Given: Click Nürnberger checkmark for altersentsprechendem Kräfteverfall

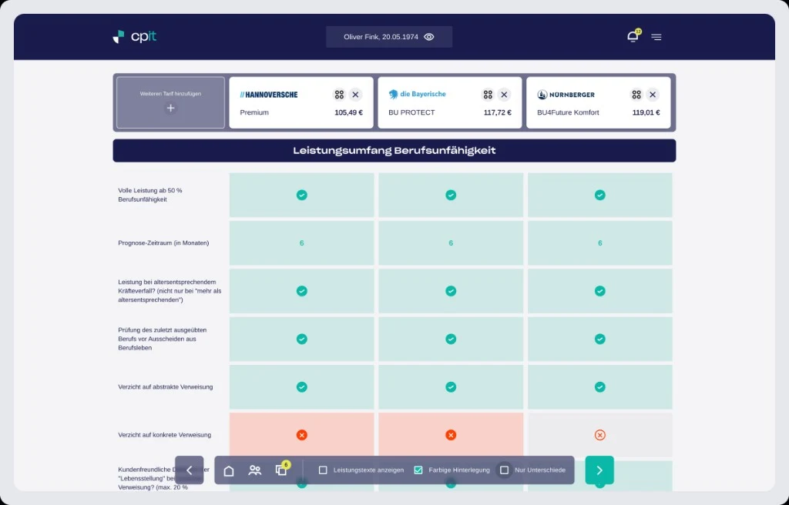Looking at the screenshot, I should click(x=599, y=291).
